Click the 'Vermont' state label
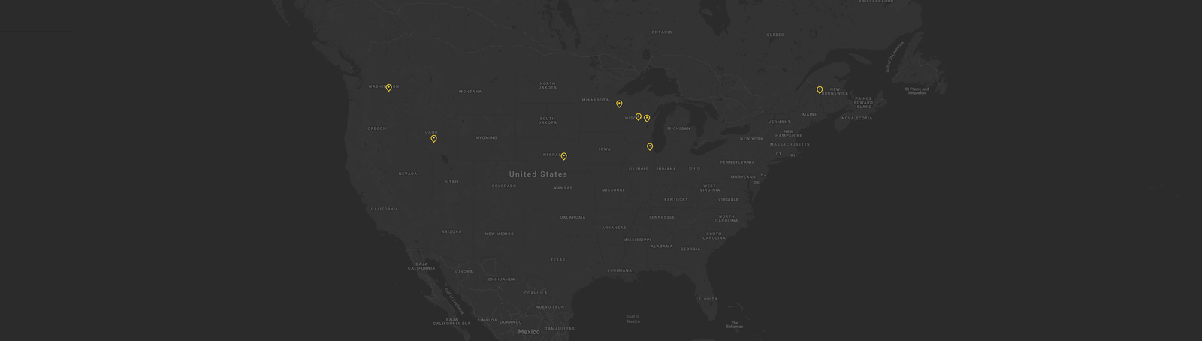1202x341 pixels. (x=779, y=122)
